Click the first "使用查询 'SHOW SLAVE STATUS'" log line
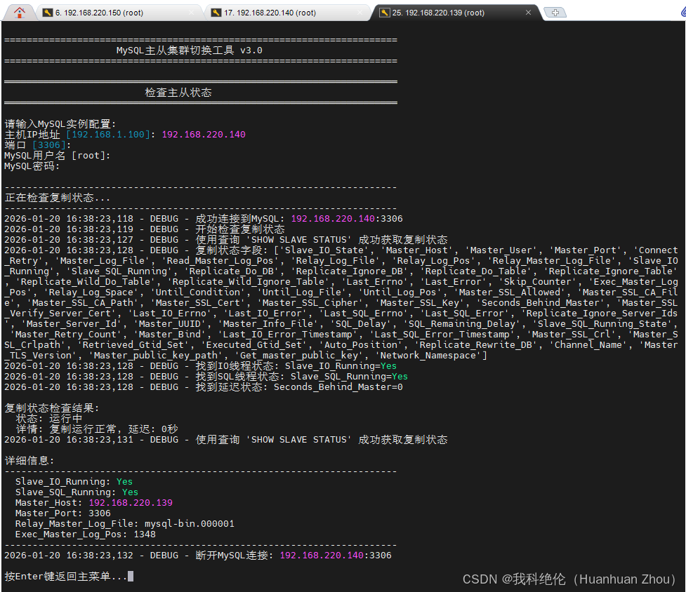 [226, 240]
